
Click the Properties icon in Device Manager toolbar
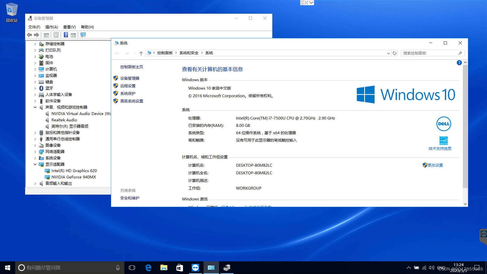(56, 35)
